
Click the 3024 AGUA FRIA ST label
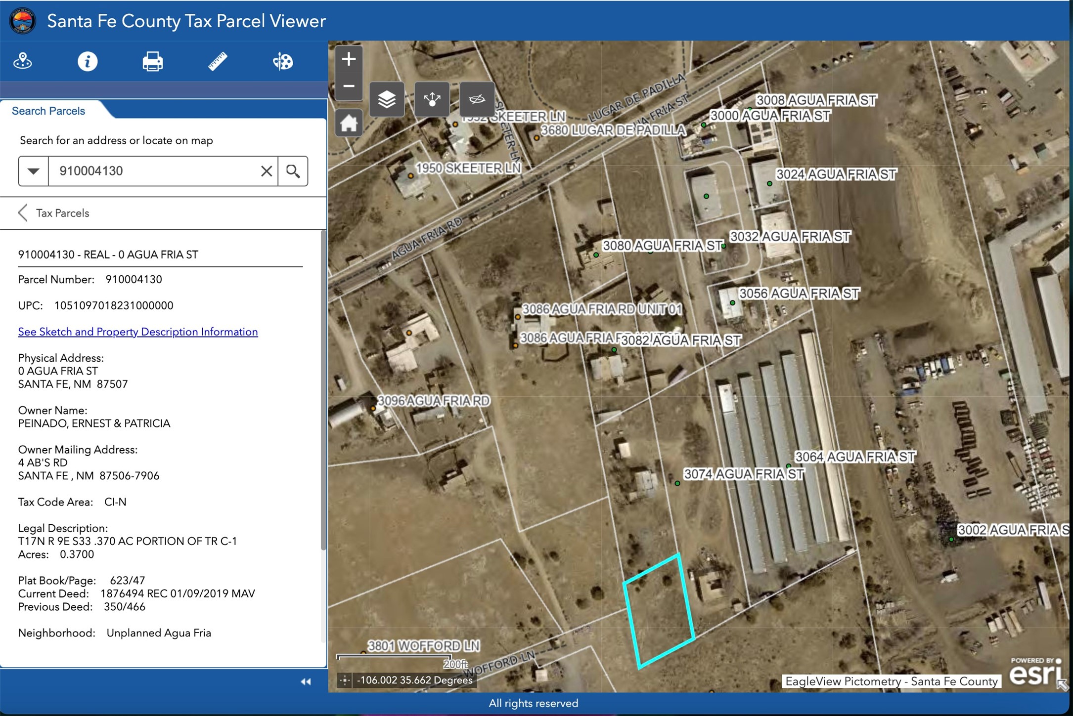pos(836,174)
